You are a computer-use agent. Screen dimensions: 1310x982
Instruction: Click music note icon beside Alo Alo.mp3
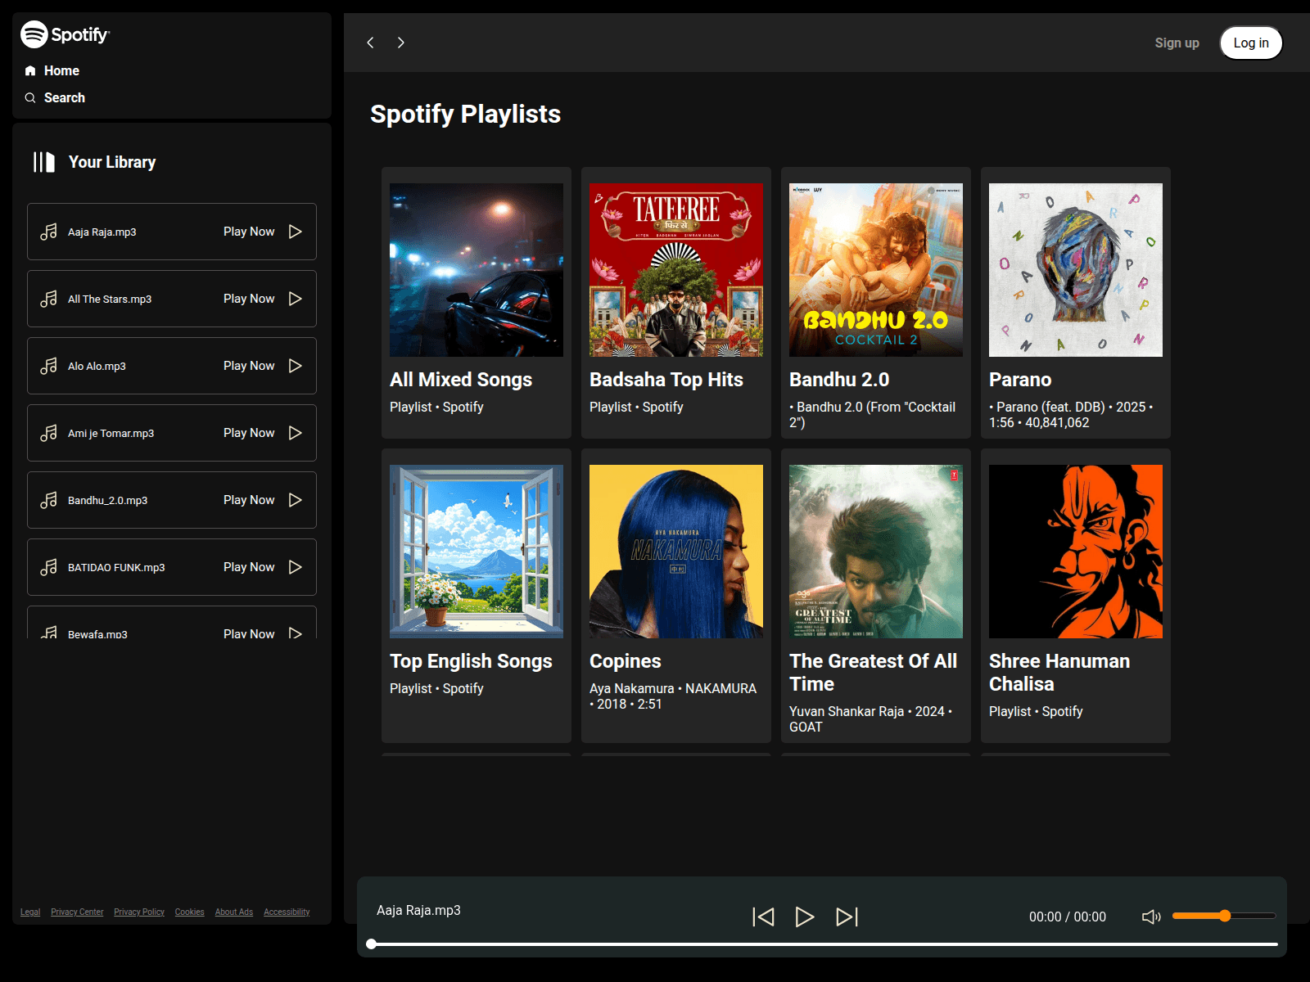[48, 366]
